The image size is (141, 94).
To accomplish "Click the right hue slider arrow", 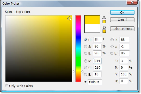I will click(x=82, y=72).
